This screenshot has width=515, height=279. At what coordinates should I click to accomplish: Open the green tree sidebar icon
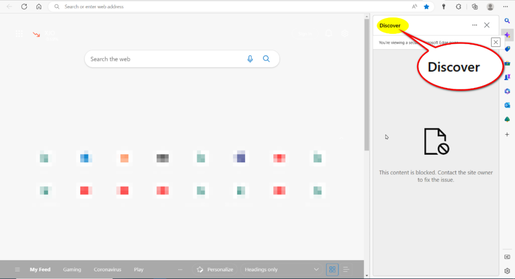[507, 119]
